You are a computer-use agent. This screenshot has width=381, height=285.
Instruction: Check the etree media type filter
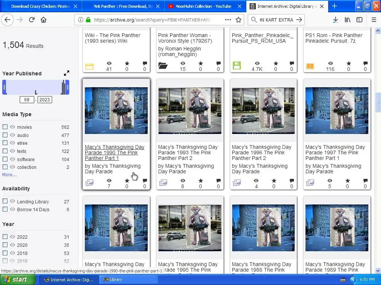(x=5, y=143)
